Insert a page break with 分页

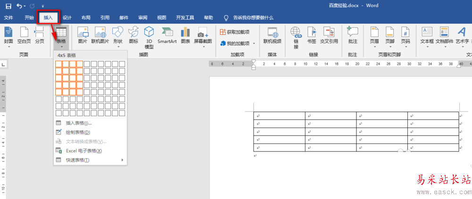pyautogui.click(x=40, y=35)
